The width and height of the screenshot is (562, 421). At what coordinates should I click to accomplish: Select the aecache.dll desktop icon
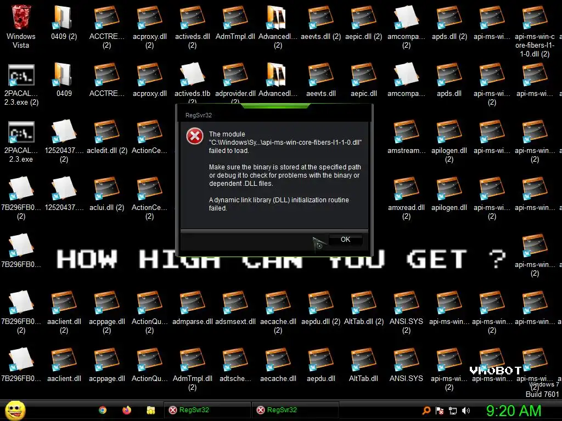click(x=278, y=365)
